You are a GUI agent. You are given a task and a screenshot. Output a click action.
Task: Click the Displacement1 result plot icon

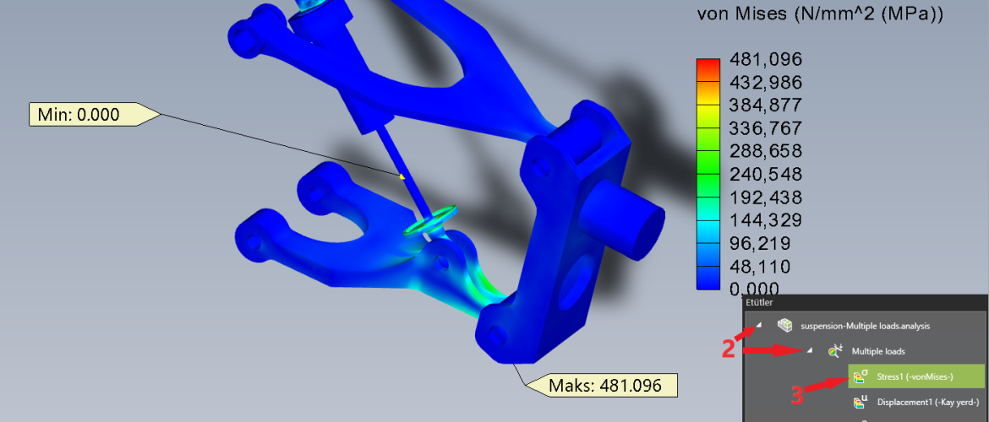click(859, 403)
